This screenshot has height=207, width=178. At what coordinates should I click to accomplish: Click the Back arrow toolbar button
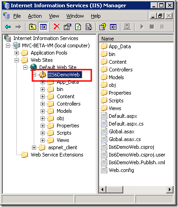tap(8, 27)
